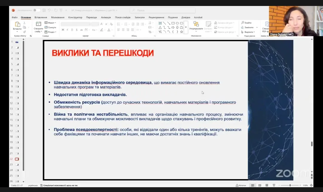
Task: Open the Change Case (Aa) dropdown
Action: pos(94,30)
